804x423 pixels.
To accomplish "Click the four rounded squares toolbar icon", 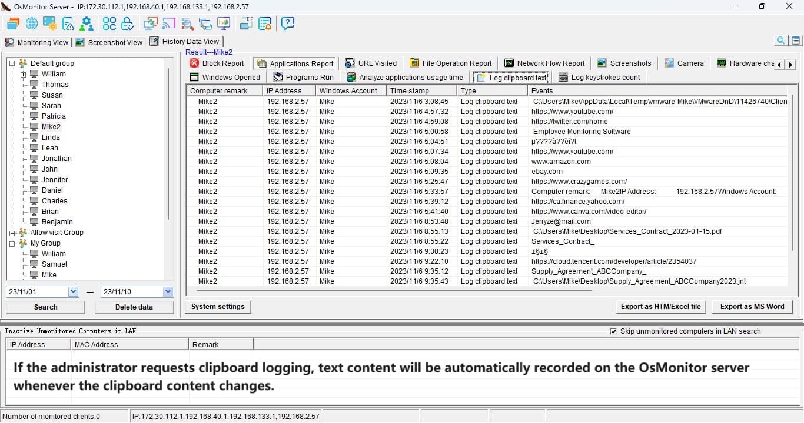I will click(x=109, y=23).
